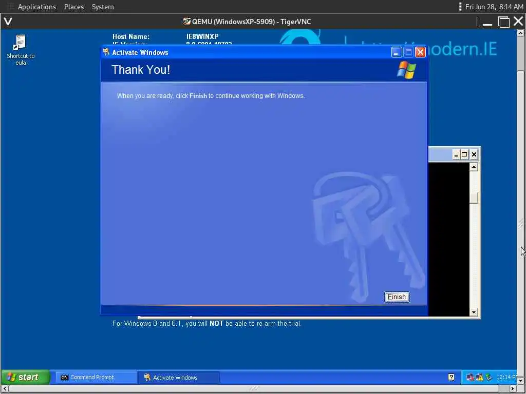Select the Activate Windows taskbar button
Screen dimensions: 526x394
(179, 377)
